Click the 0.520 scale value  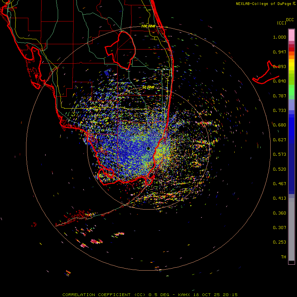280,169
